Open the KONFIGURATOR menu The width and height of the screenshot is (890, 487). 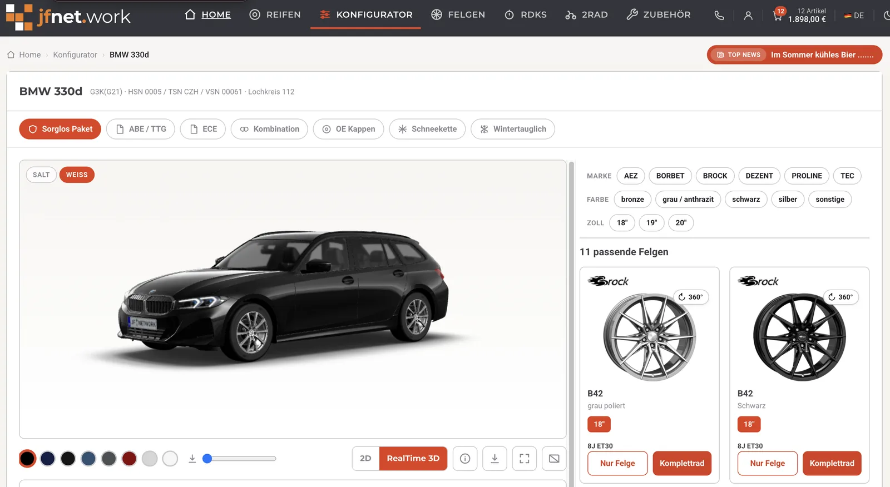tap(366, 14)
